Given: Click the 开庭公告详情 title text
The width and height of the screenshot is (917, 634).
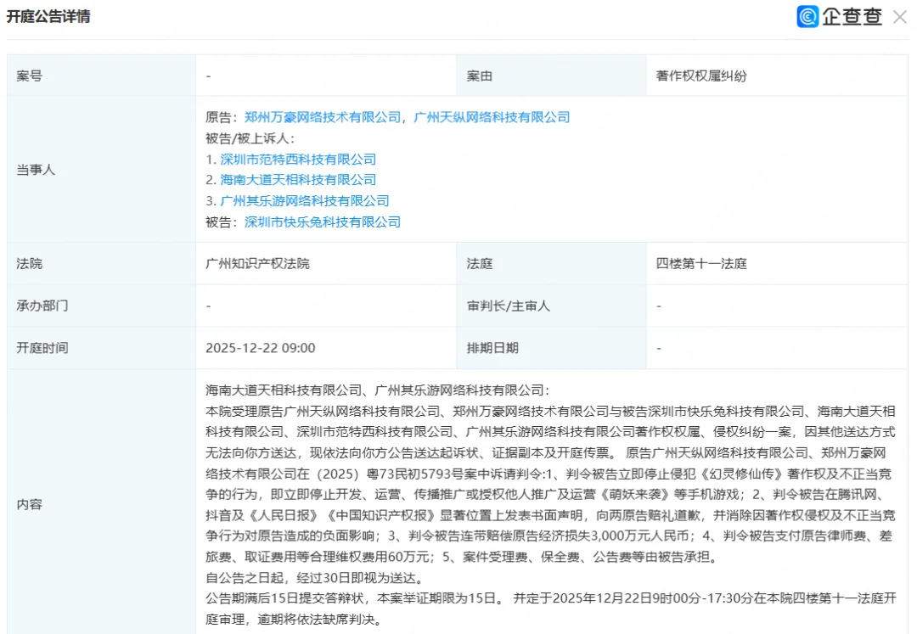Looking at the screenshot, I should [x=49, y=17].
